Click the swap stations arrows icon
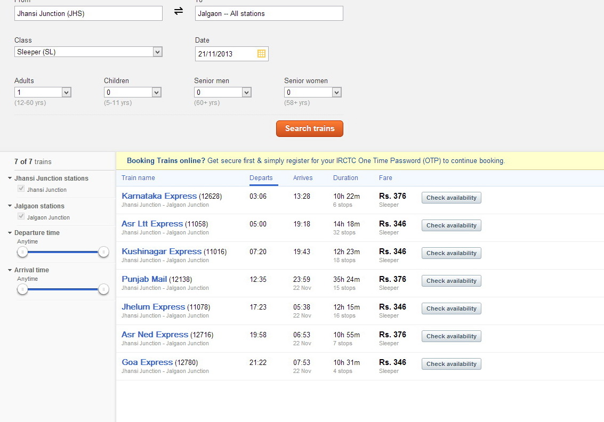Screen dimensions: 604x422 coord(179,11)
